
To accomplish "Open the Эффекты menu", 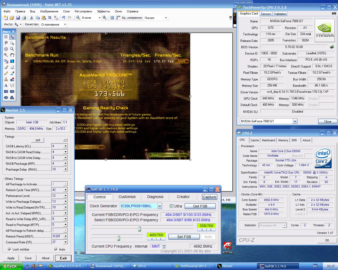I will point(104,11).
